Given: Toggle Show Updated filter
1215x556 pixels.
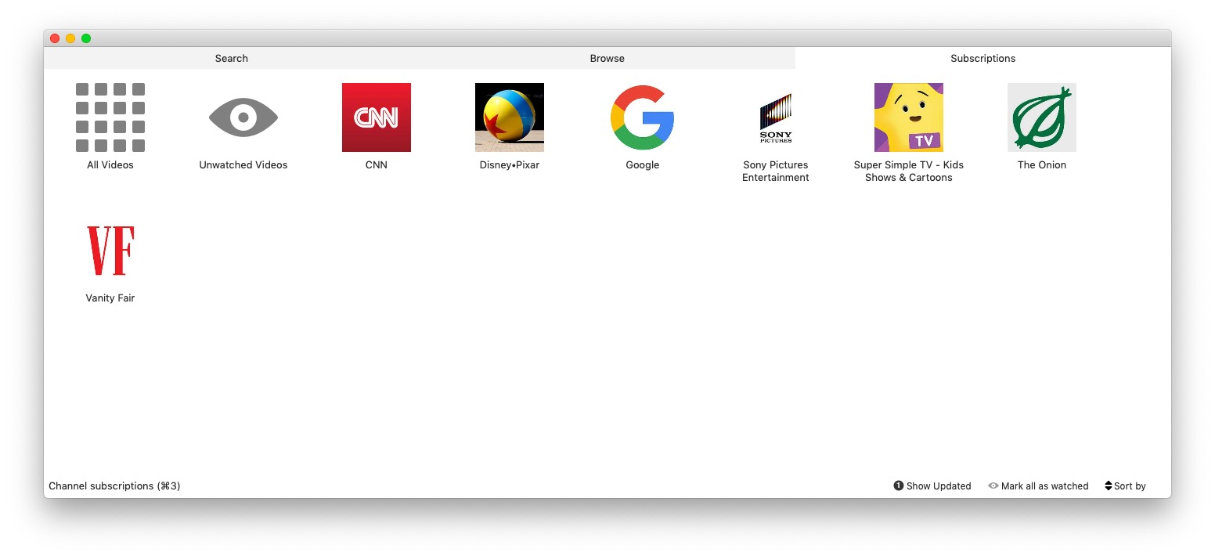Looking at the screenshot, I should tap(932, 486).
